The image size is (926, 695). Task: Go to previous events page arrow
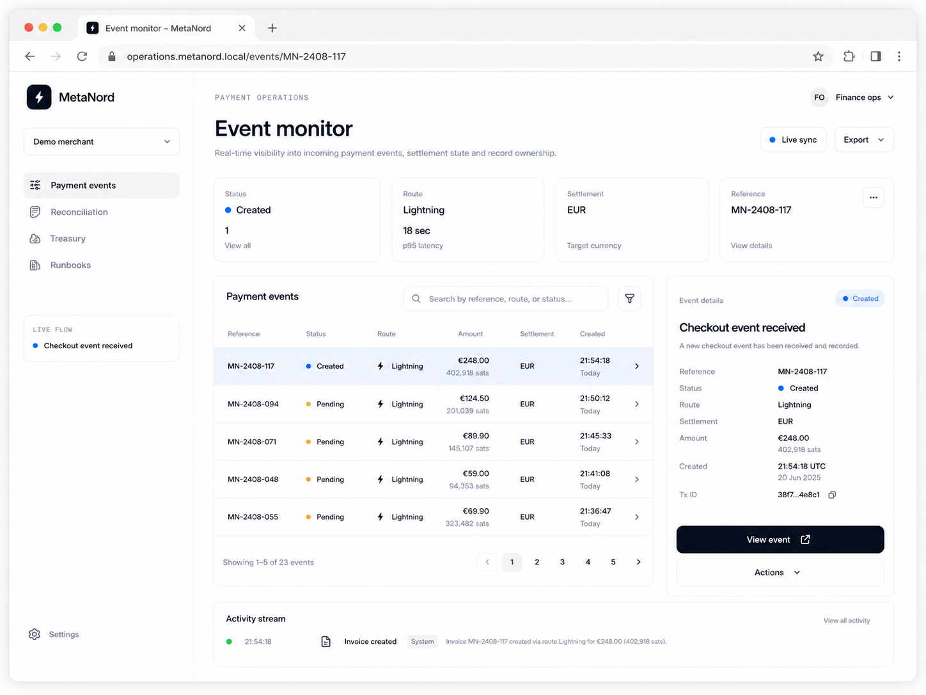point(487,562)
